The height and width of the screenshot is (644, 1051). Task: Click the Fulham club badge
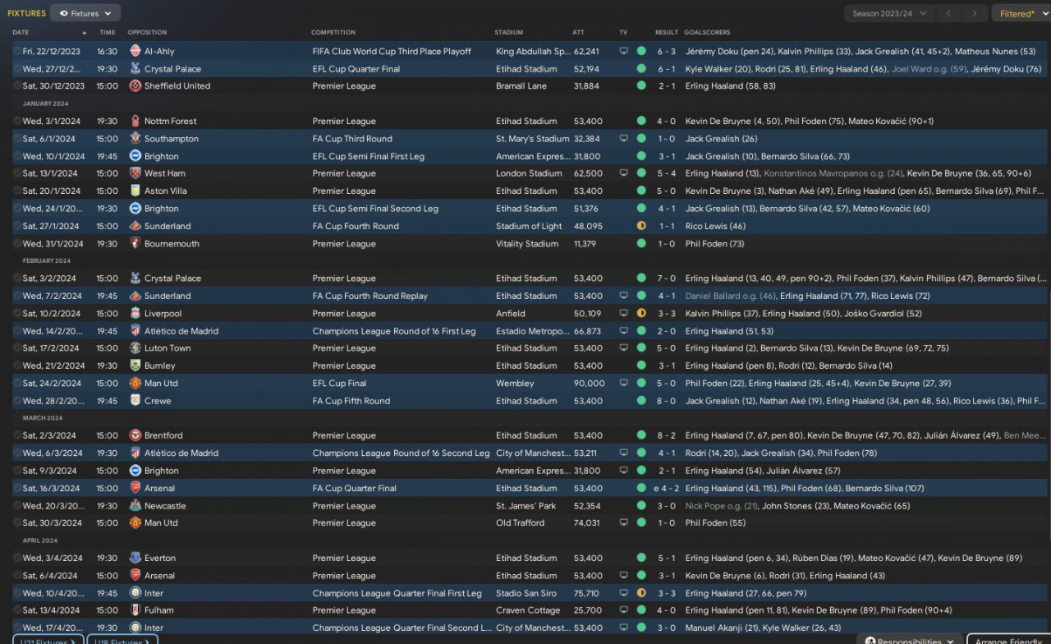point(135,610)
